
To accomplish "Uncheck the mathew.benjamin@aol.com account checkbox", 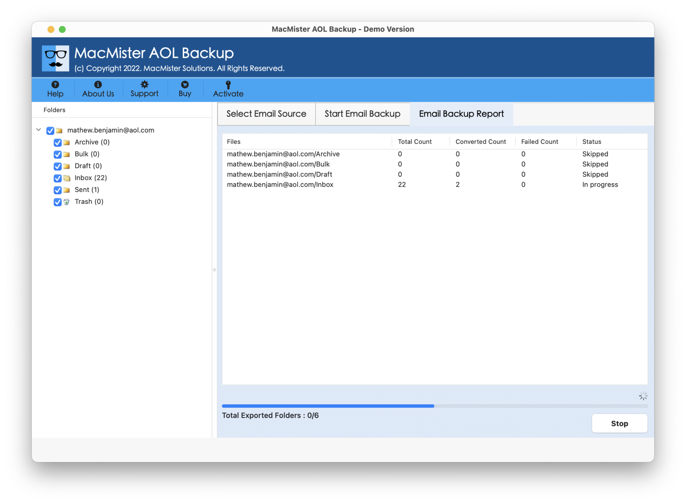I will coord(50,130).
